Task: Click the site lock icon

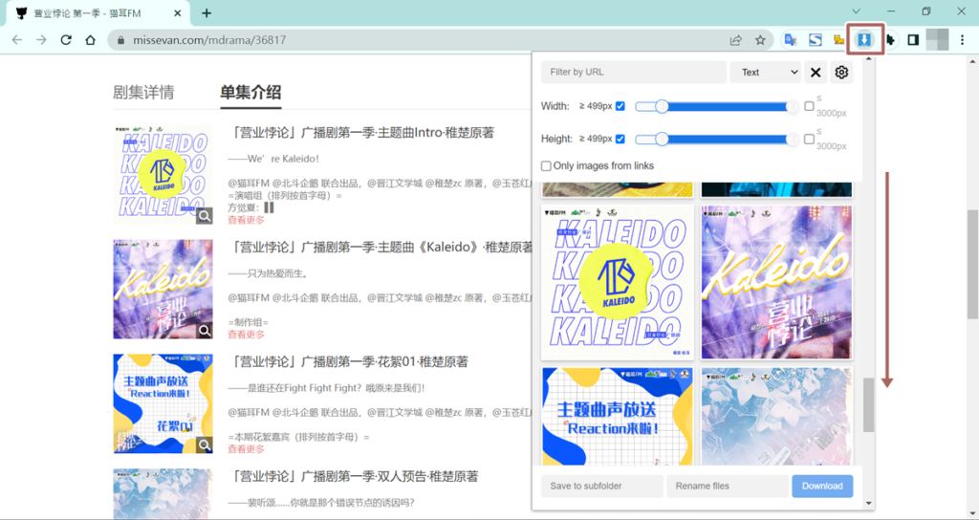Action: point(121,40)
